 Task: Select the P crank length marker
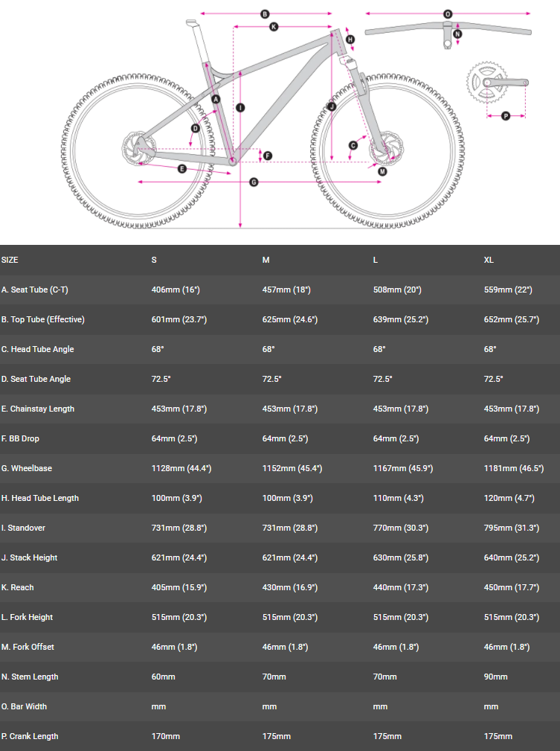(x=506, y=115)
